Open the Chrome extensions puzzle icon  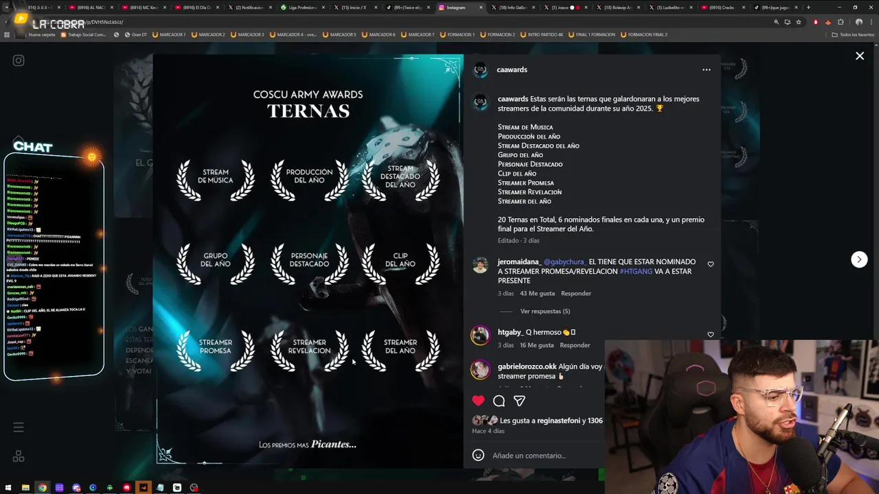coord(841,22)
